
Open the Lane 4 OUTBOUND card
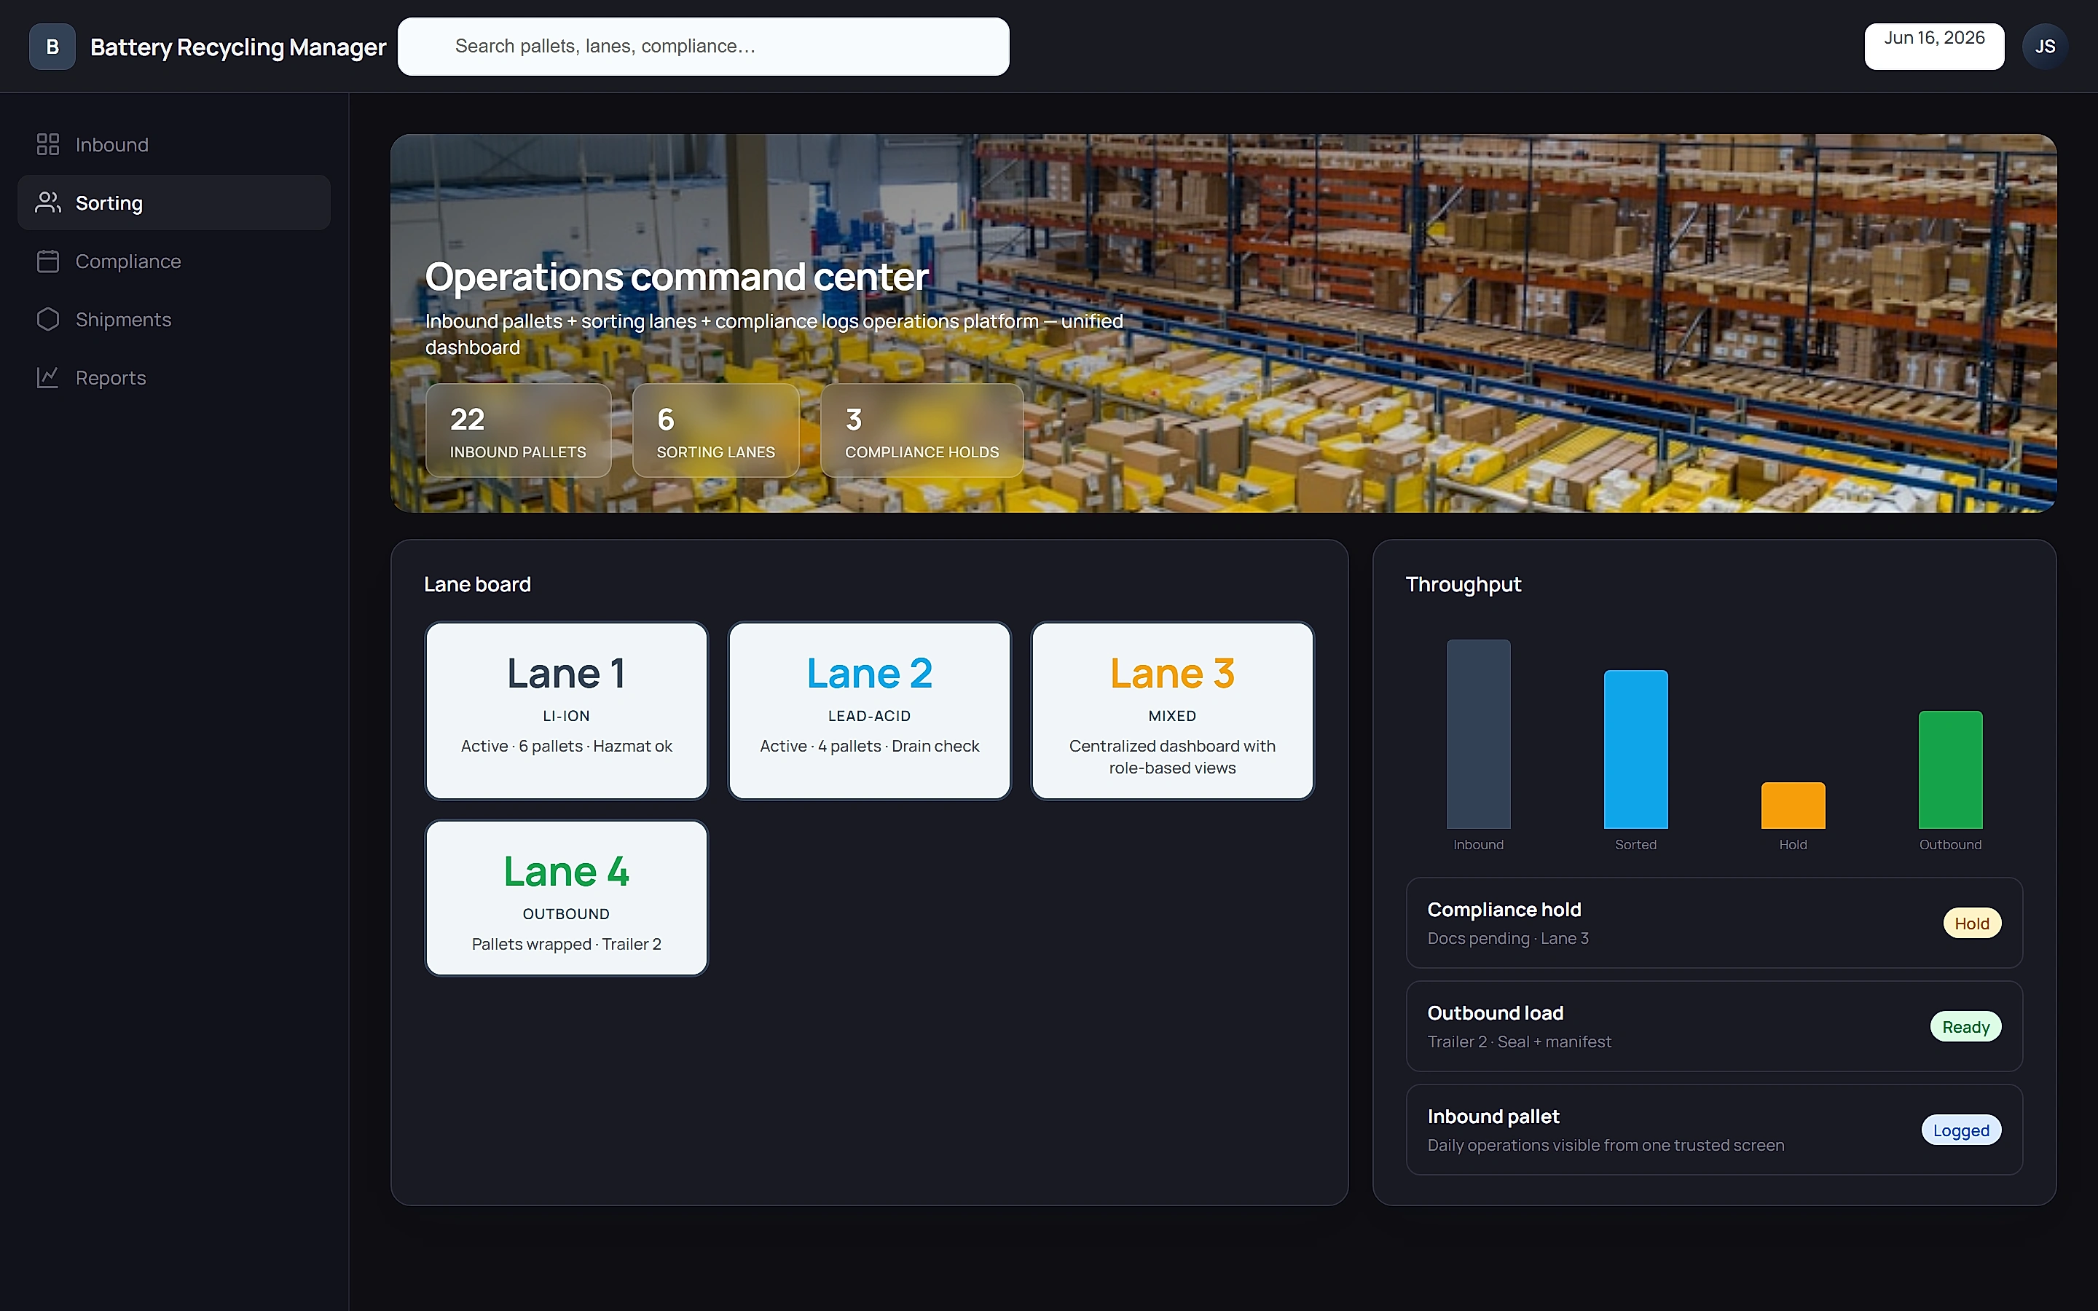[x=566, y=897]
